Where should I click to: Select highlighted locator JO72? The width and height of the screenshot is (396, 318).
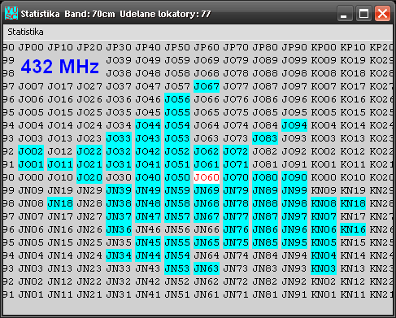pos(236,151)
